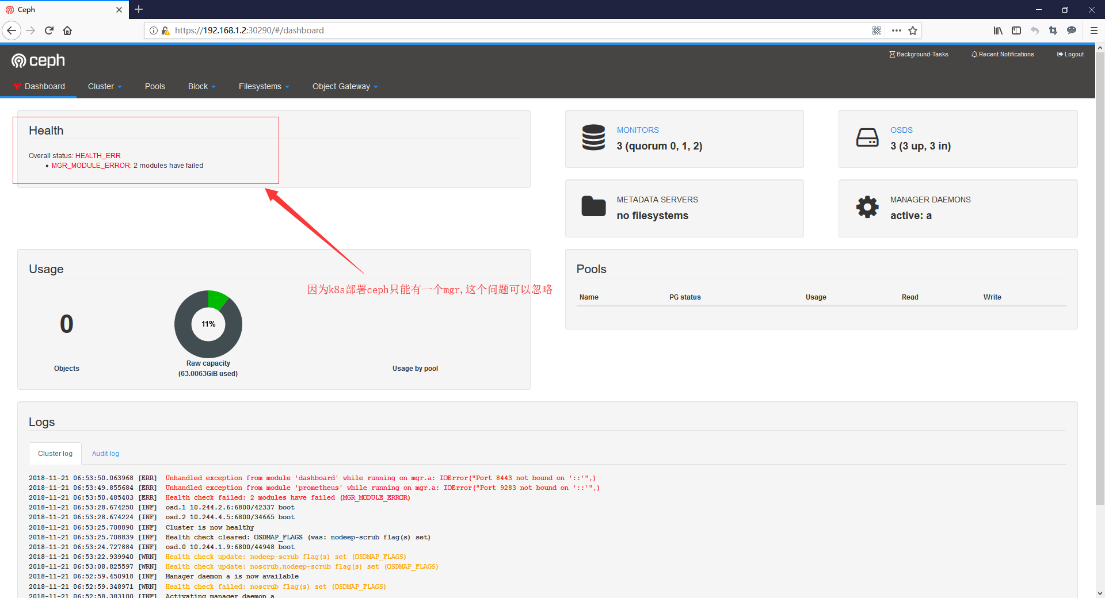The width and height of the screenshot is (1105, 598).
Task: Click the site security lock icon
Action: point(165,30)
